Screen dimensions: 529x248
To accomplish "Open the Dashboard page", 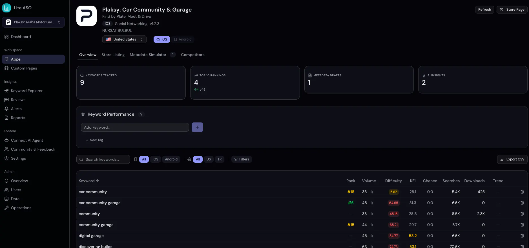I will click(33, 37).
